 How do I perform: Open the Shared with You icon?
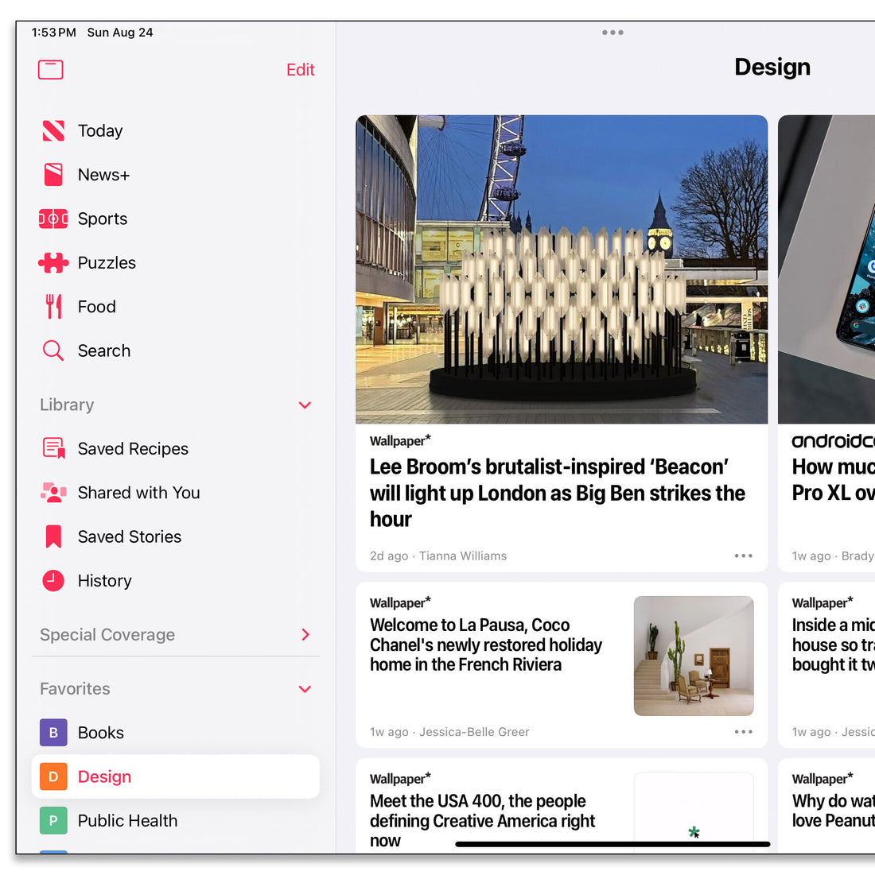tap(53, 493)
